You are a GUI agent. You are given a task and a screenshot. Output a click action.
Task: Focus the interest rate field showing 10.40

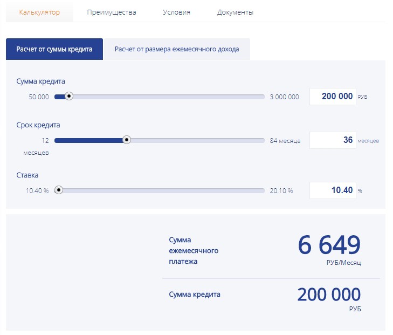click(x=332, y=190)
